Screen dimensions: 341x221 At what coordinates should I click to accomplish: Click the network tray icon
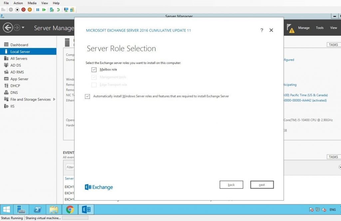click(317, 210)
